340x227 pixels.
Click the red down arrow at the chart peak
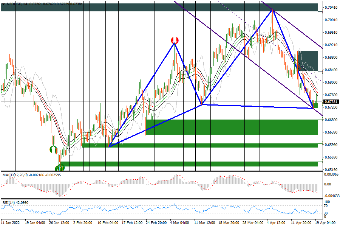[175, 40]
